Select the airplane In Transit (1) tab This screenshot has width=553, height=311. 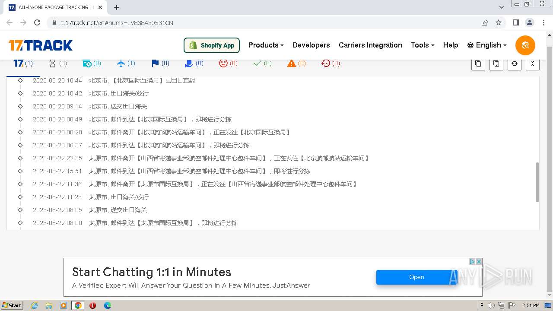click(x=126, y=63)
